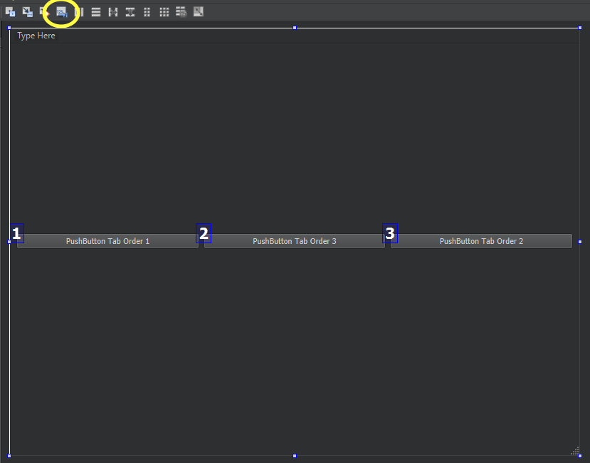Click the top-center form selection handle
Viewport: 590px width, 463px height.
point(295,28)
